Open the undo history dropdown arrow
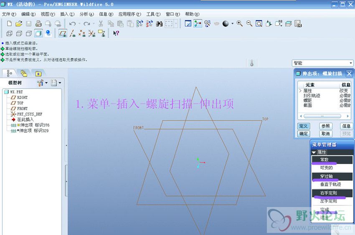 click(79, 23)
